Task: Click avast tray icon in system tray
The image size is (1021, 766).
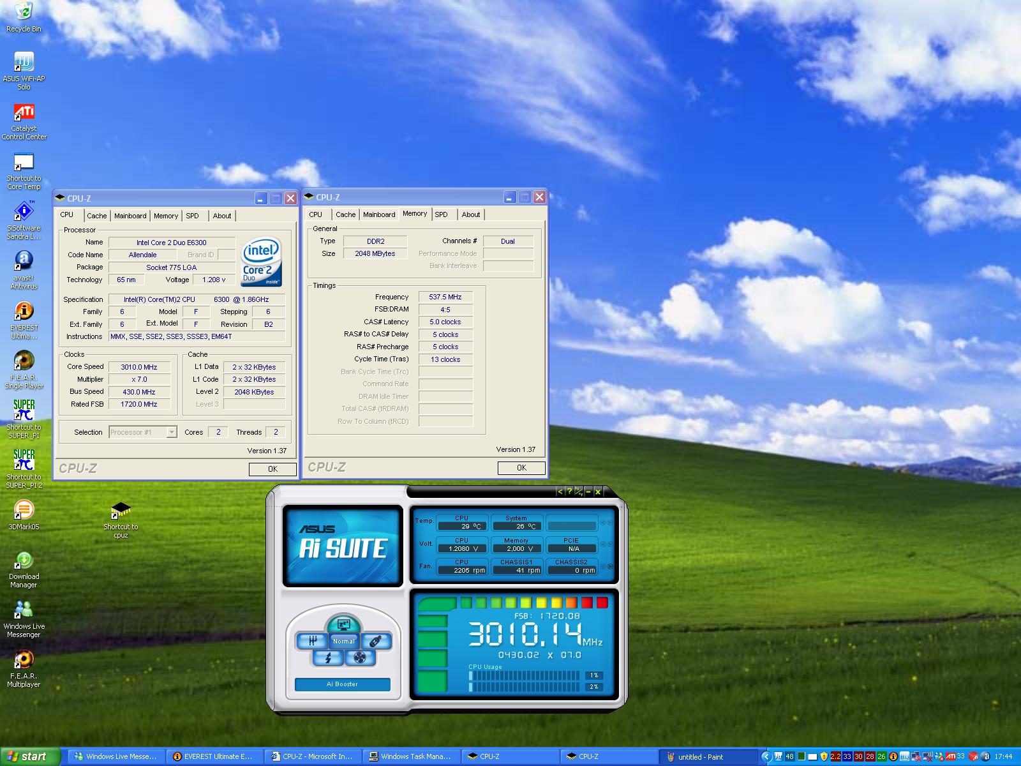Action: 985,756
